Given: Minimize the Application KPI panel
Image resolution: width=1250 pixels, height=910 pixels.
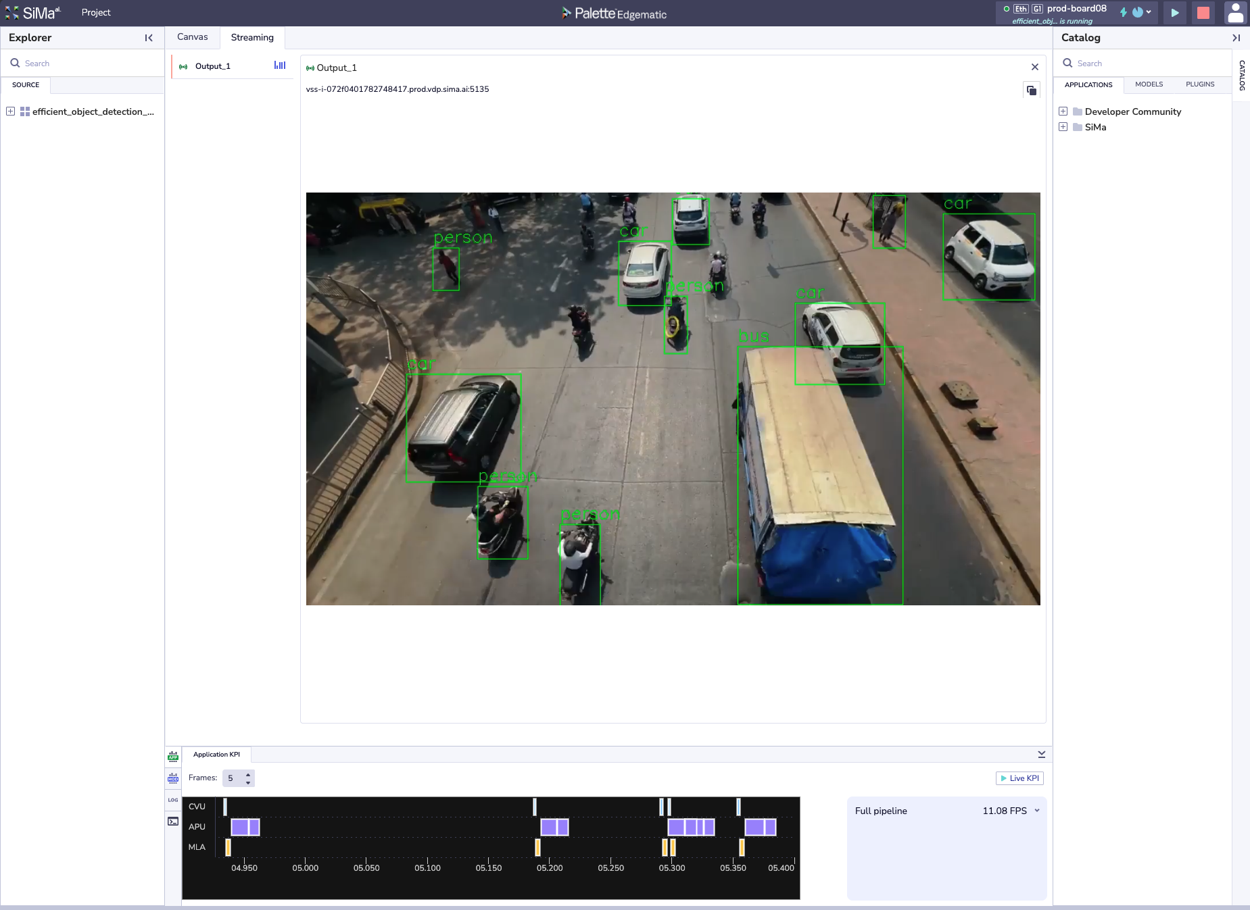Looking at the screenshot, I should (1041, 754).
